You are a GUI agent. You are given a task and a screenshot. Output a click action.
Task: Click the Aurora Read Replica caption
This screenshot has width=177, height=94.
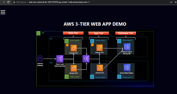click(x=126, y=73)
